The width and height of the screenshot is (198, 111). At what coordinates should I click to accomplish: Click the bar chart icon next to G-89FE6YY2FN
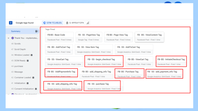(x=88, y=23)
